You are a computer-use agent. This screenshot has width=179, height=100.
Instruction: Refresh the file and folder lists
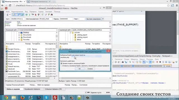27,15
